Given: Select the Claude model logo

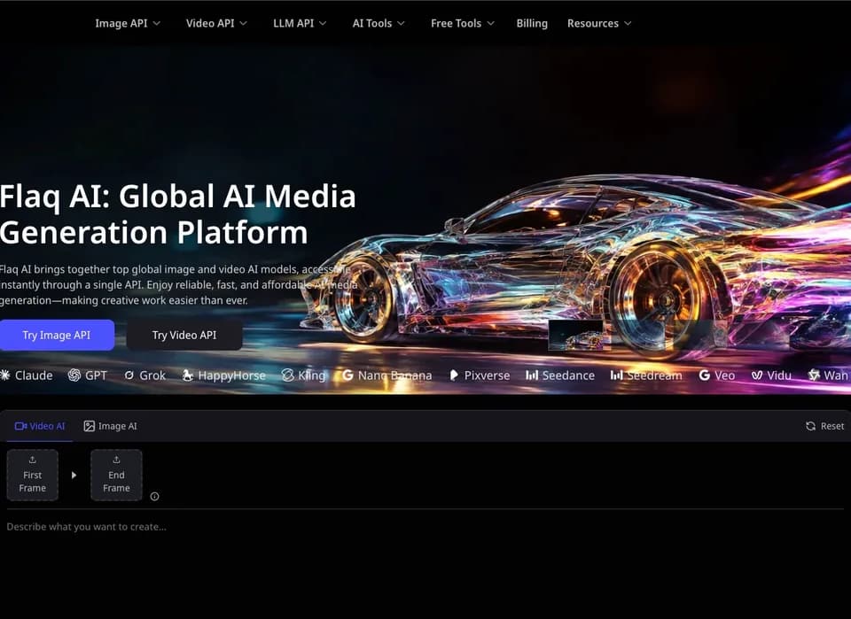Looking at the screenshot, I should (x=27, y=375).
